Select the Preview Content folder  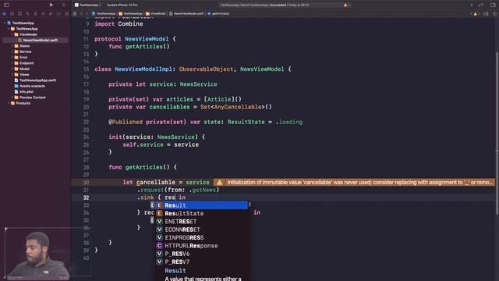30,98
